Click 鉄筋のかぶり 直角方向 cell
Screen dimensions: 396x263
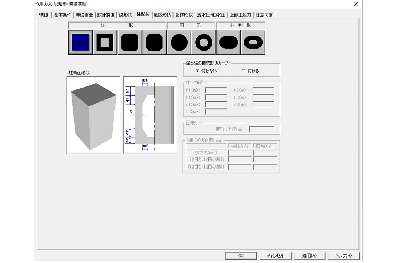pyautogui.click(x=265, y=153)
